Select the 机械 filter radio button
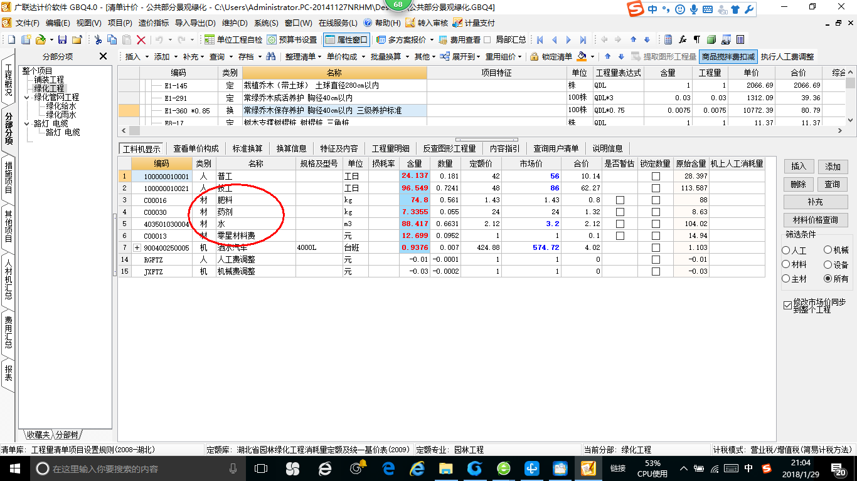The width and height of the screenshot is (857, 481). (828, 251)
